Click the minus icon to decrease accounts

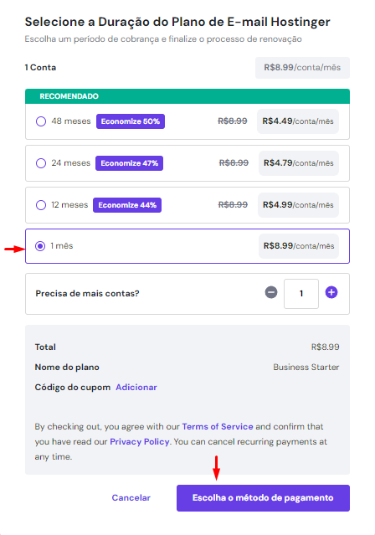(x=271, y=292)
